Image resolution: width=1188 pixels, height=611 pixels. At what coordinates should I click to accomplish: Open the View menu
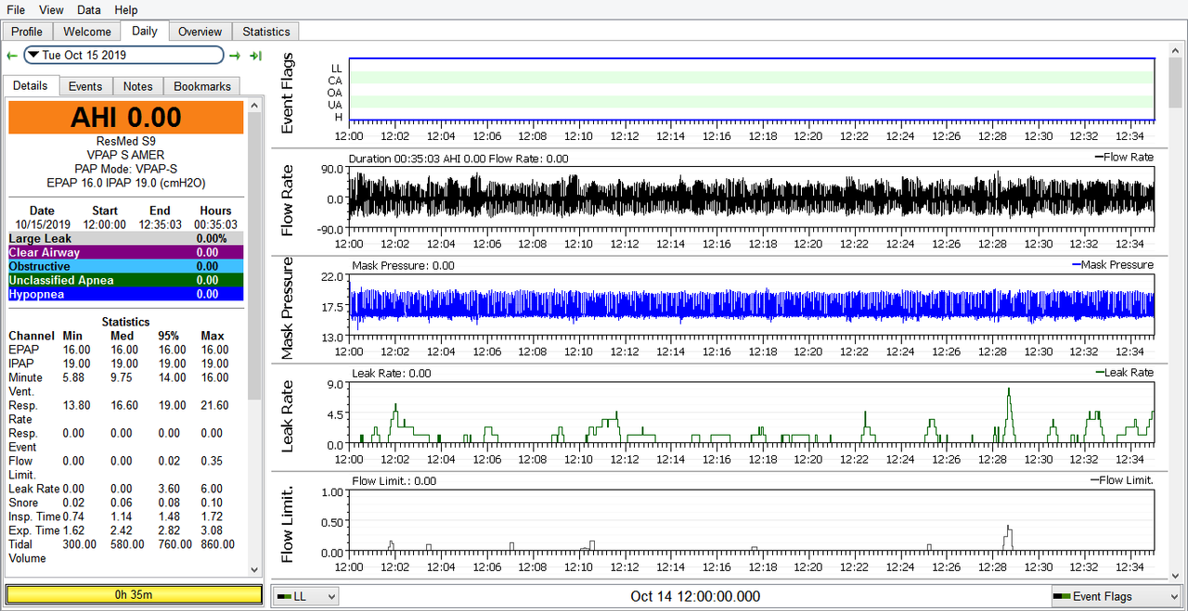tap(52, 9)
